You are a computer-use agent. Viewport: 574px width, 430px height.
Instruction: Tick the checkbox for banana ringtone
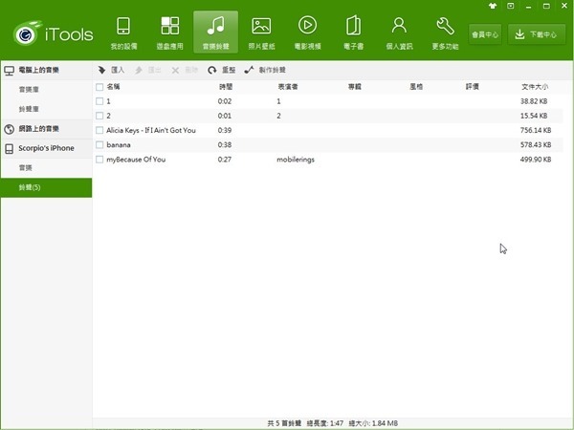(x=99, y=144)
